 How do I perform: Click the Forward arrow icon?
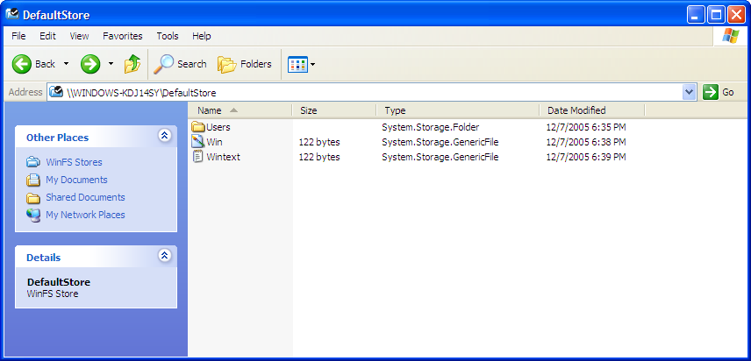pos(89,64)
